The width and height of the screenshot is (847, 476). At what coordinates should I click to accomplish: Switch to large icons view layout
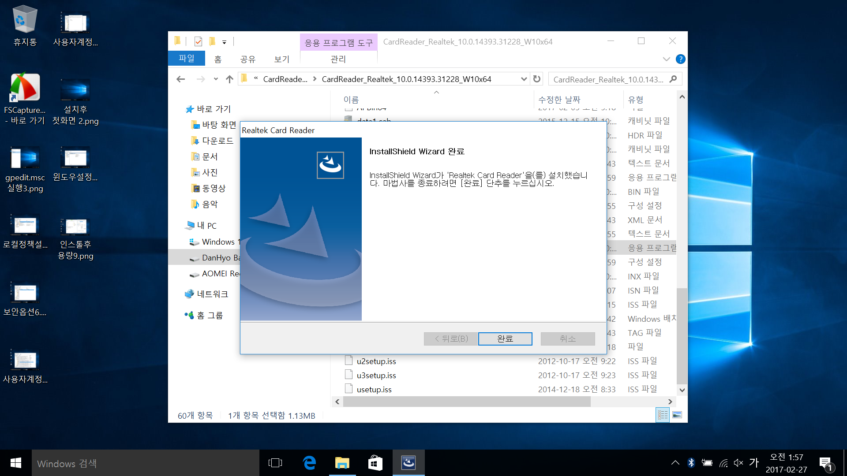677,415
